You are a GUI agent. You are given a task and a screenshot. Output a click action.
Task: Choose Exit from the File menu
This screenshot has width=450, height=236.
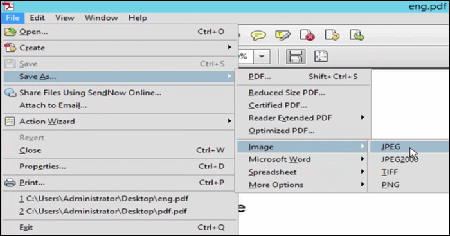pyautogui.click(x=119, y=228)
